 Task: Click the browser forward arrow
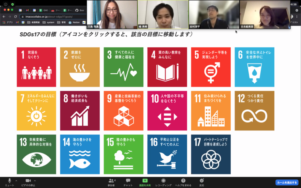(10, 17)
